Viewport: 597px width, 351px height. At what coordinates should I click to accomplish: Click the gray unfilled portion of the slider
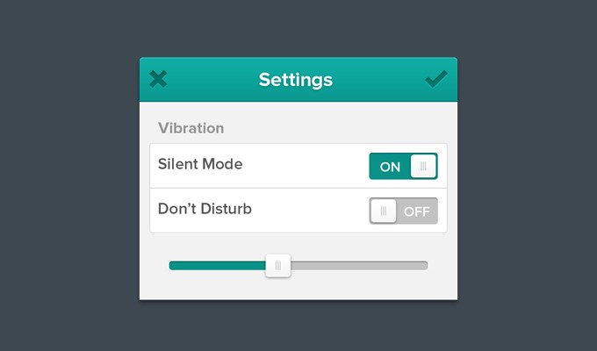pos(358,265)
